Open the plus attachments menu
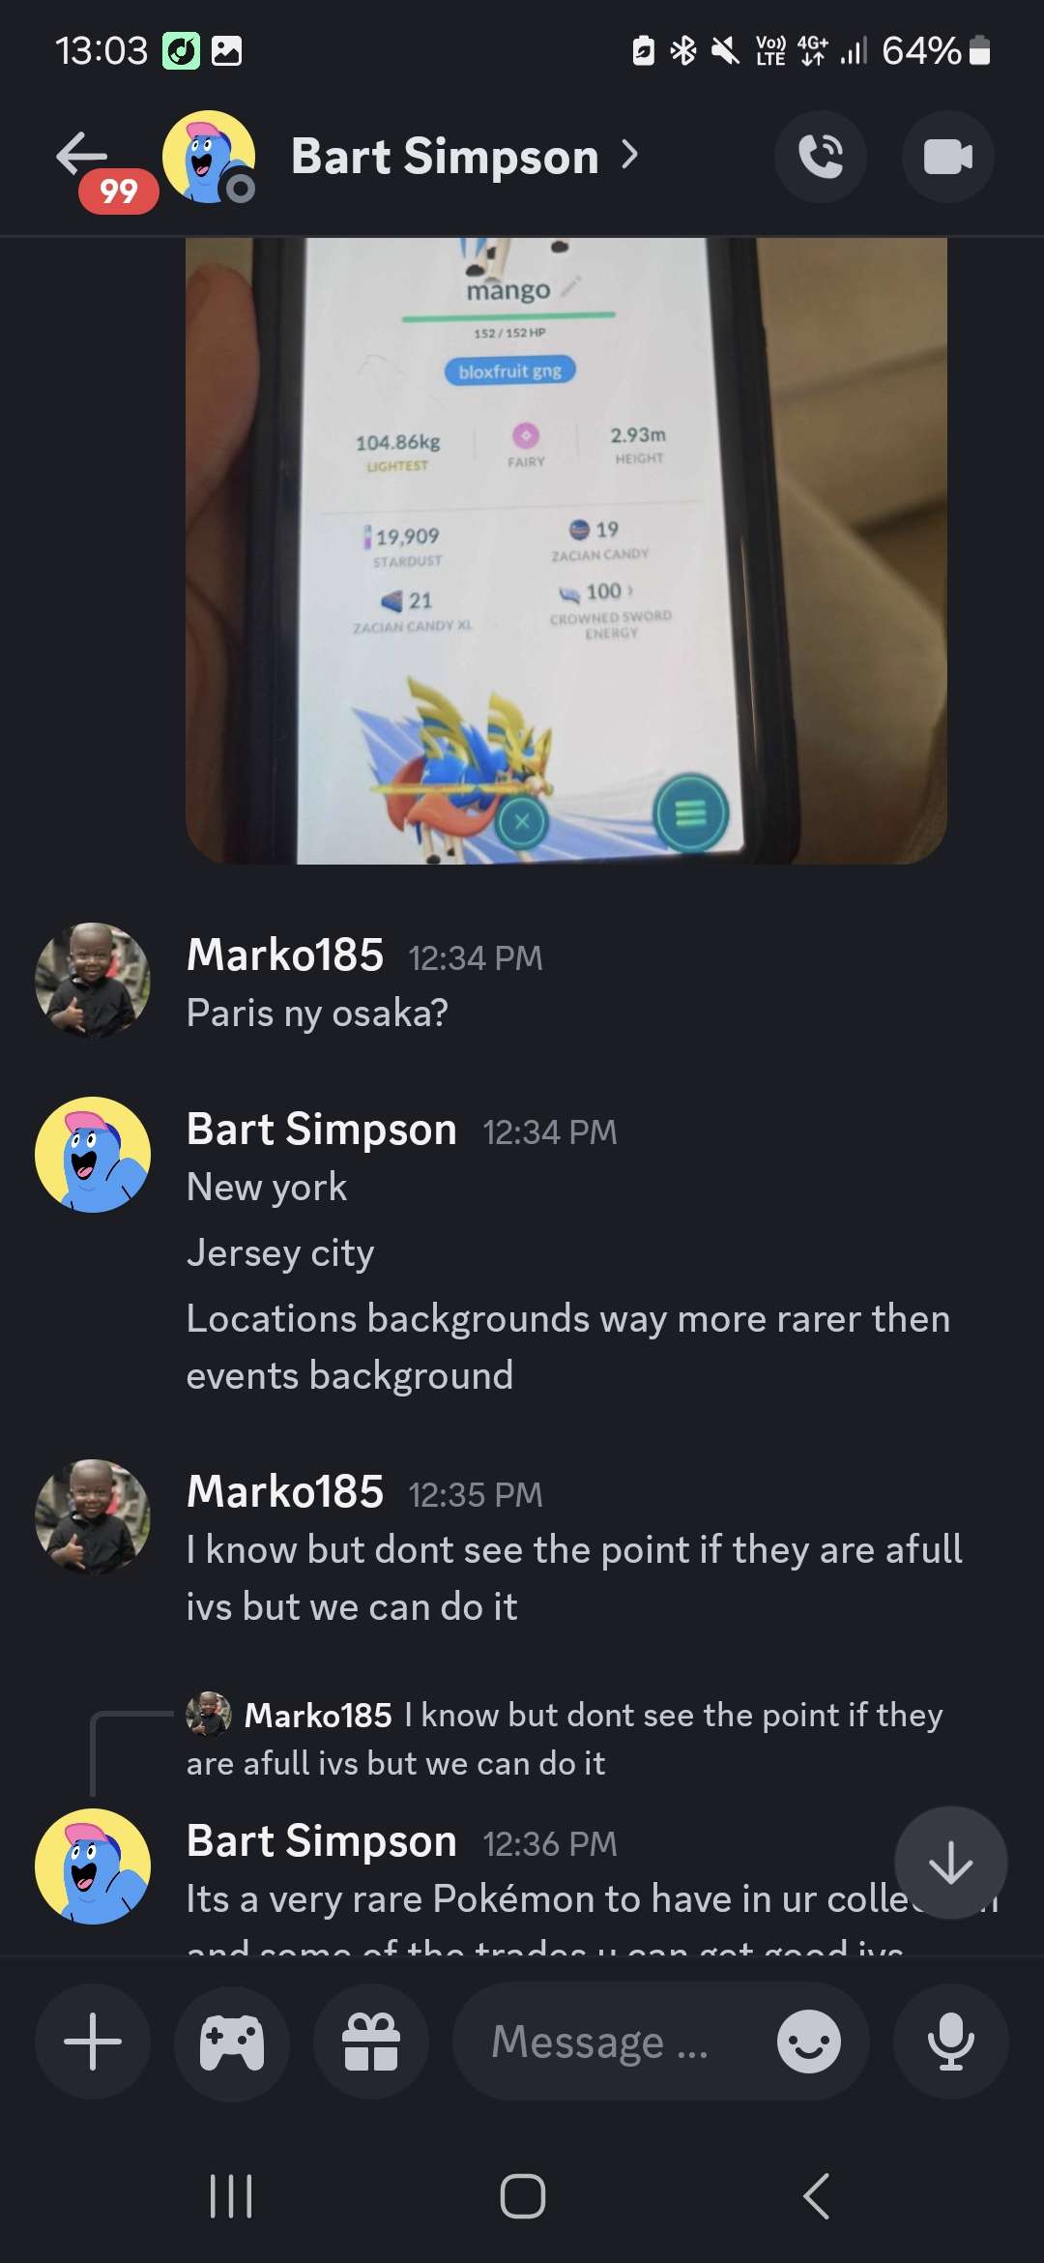The height and width of the screenshot is (2263, 1044). (x=93, y=2042)
